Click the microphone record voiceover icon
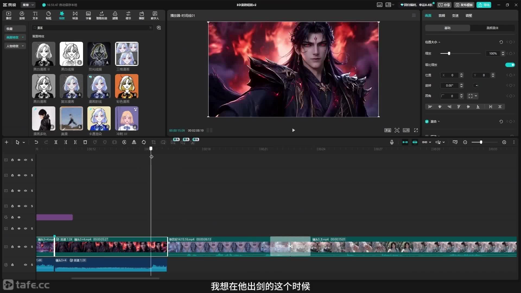This screenshot has width=521, height=293. [x=392, y=142]
